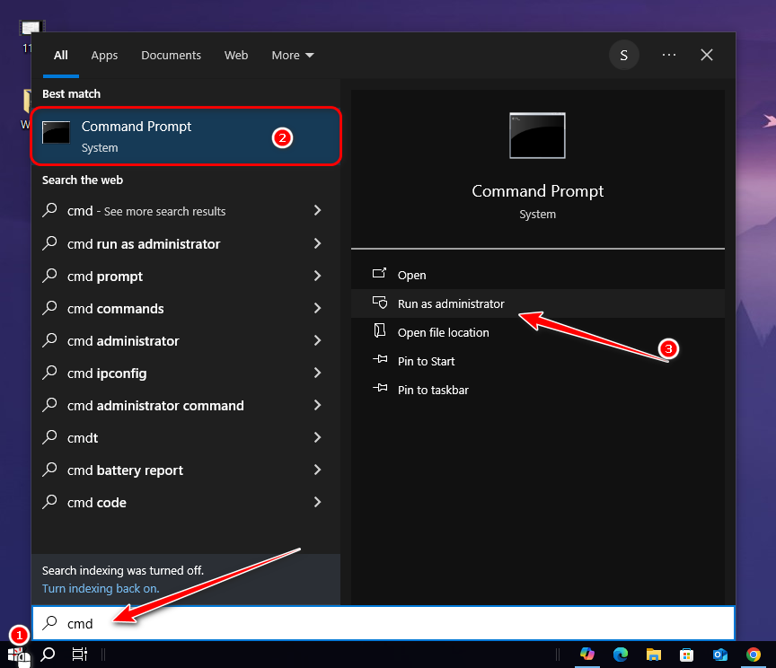Open Copilot from the taskbar
The height and width of the screenshot is (668, 776).
point(587,655)
